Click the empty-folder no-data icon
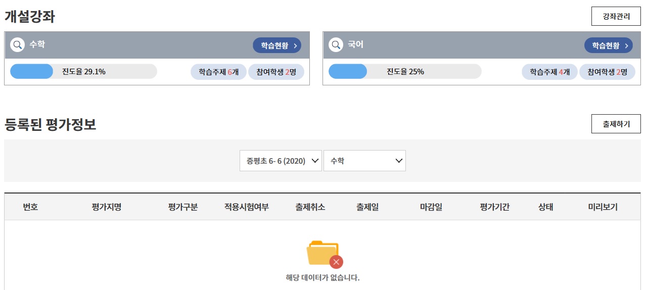The width and height of the screenshot is (646, 290). 325,254
